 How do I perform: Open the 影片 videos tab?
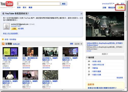(25, 8)
